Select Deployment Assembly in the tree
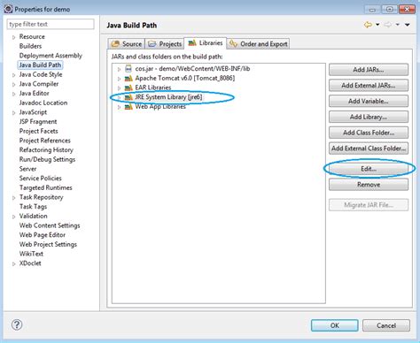Screen dimensions: 420x343 point(51,56)
